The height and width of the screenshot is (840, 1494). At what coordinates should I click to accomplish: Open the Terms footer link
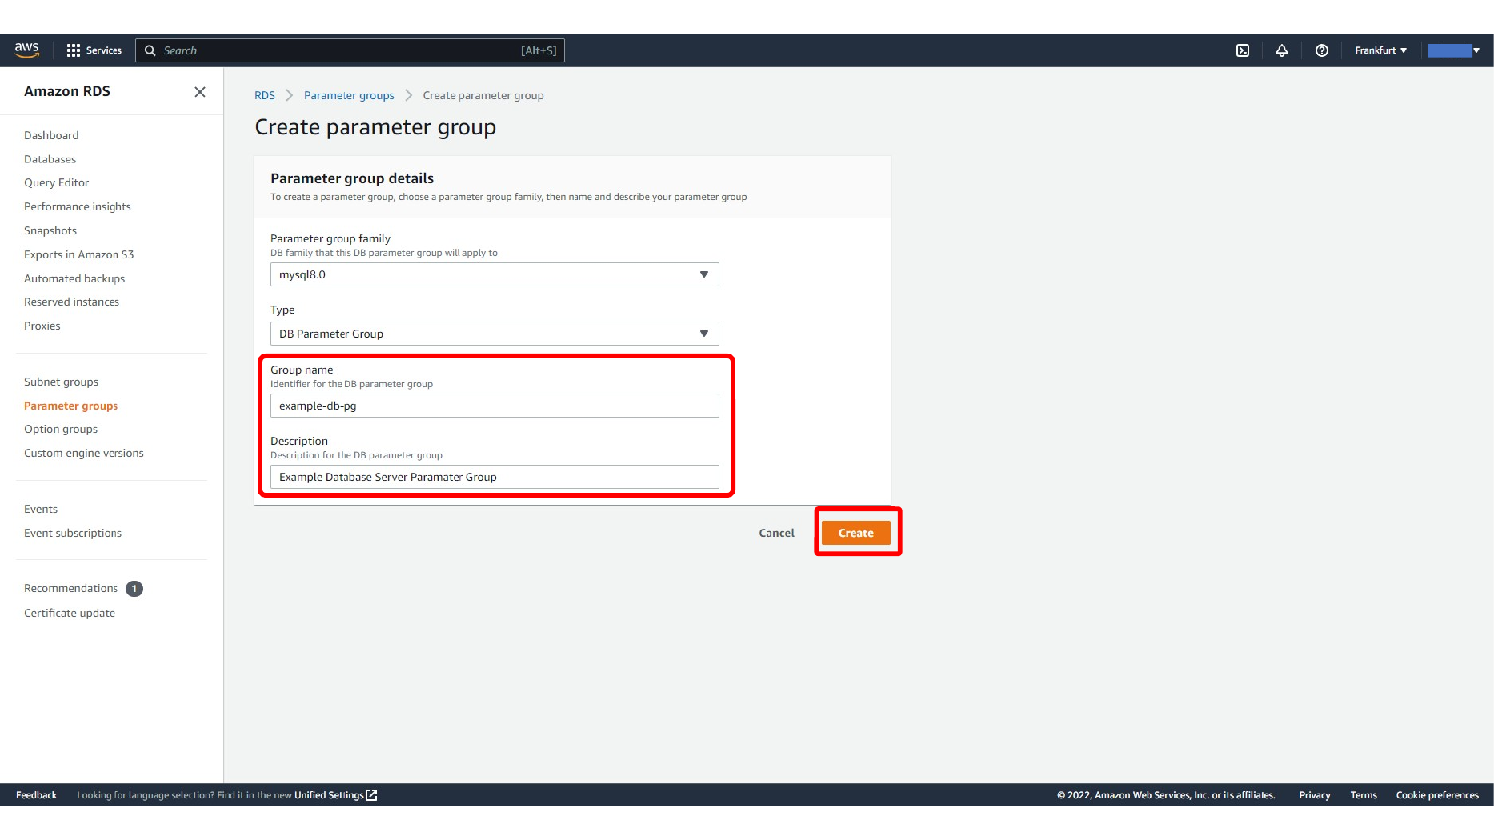pos(1364,795)
